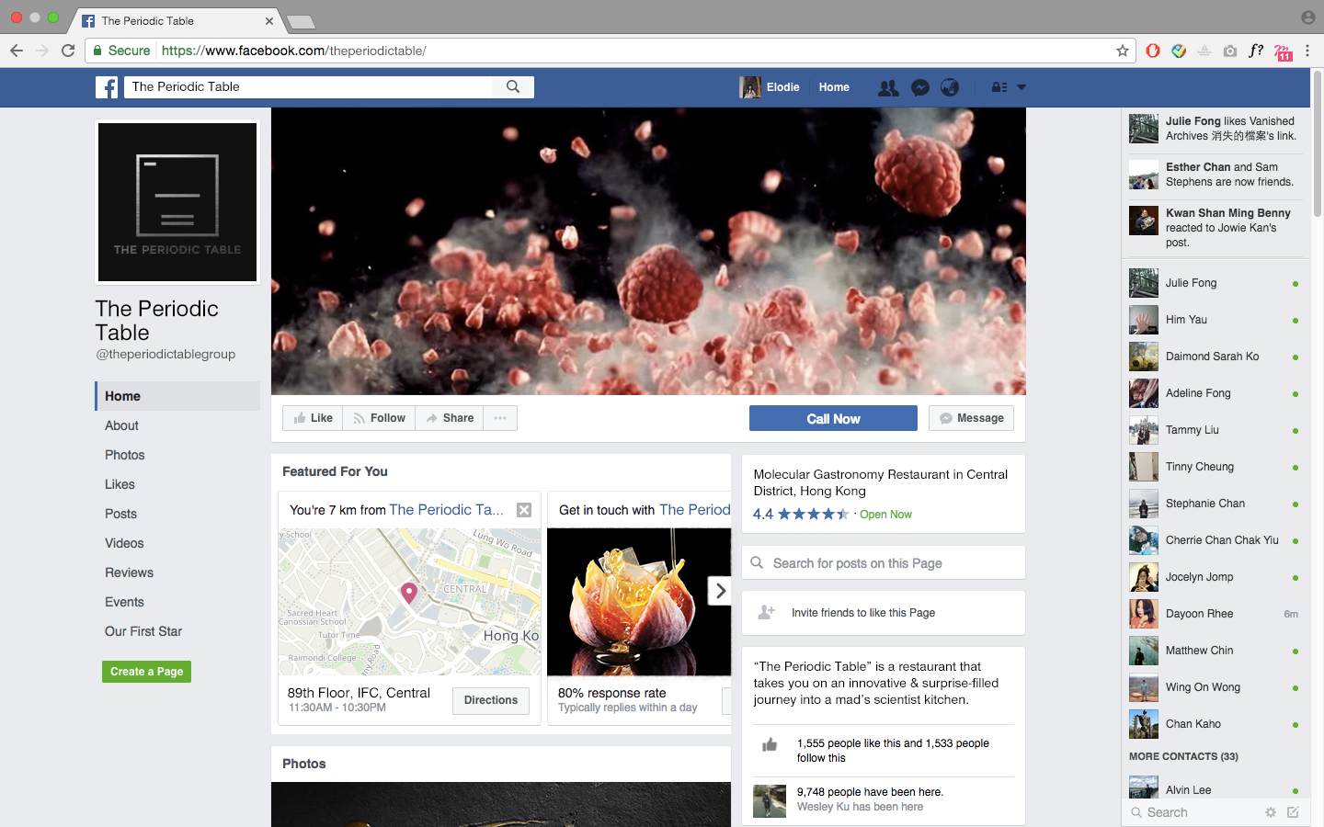
Task: Open chat with Adeline Fong
Action: pos(1214,393)
